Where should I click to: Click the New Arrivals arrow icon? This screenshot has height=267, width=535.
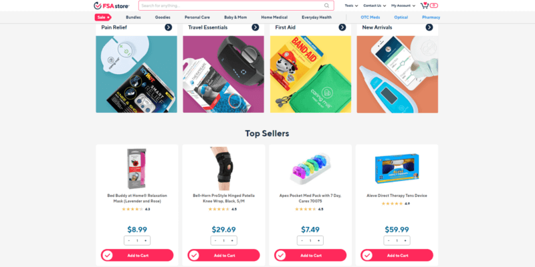click(429, 27)
